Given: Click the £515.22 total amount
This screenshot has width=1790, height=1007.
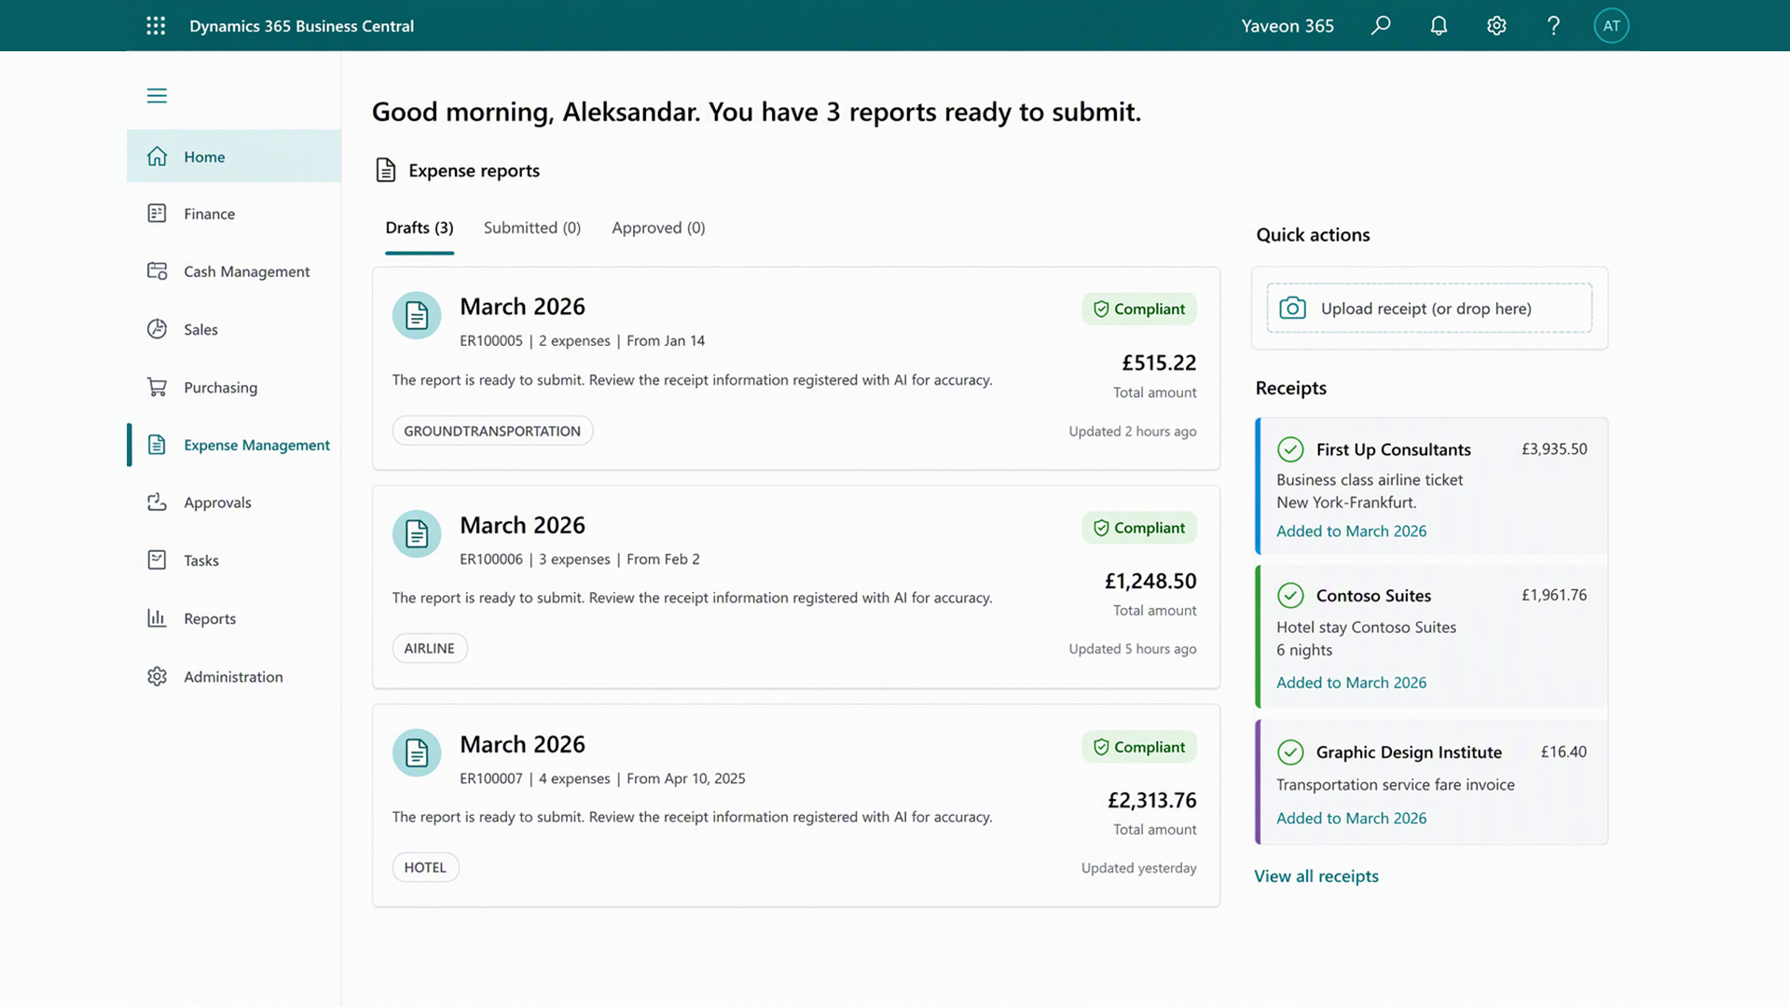Looking at the screenshot, I should click(1159, 363).
